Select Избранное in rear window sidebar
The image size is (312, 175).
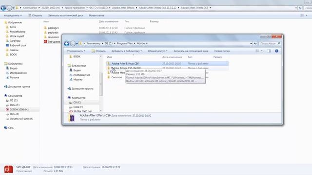[x=15, y=22]
